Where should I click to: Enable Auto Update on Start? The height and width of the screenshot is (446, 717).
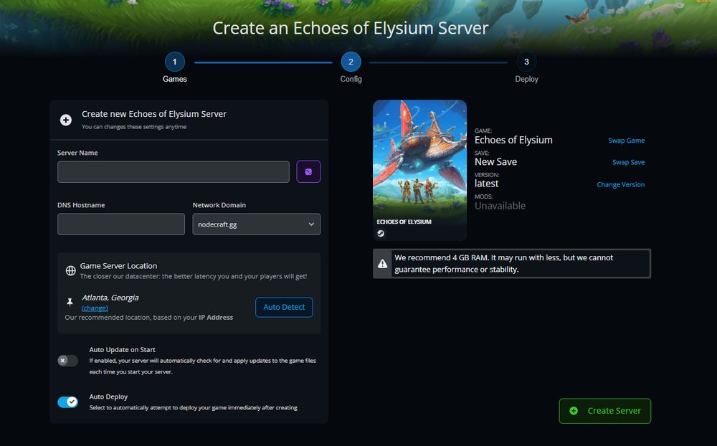(x=67, y=361)
